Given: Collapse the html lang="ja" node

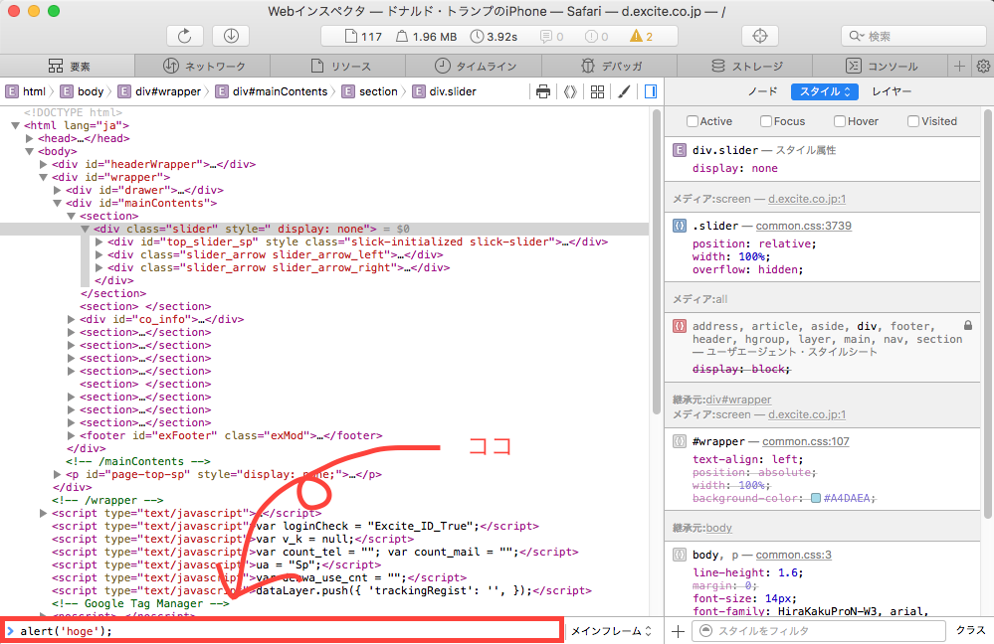Looking at the screenshot, I should [x=15, y=125].
